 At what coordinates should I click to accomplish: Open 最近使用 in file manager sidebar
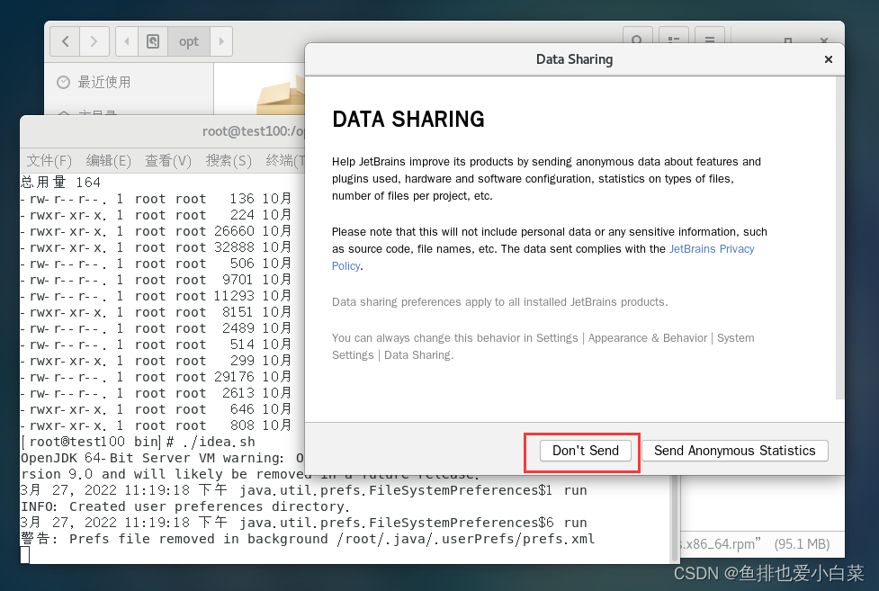click(94, 83)
